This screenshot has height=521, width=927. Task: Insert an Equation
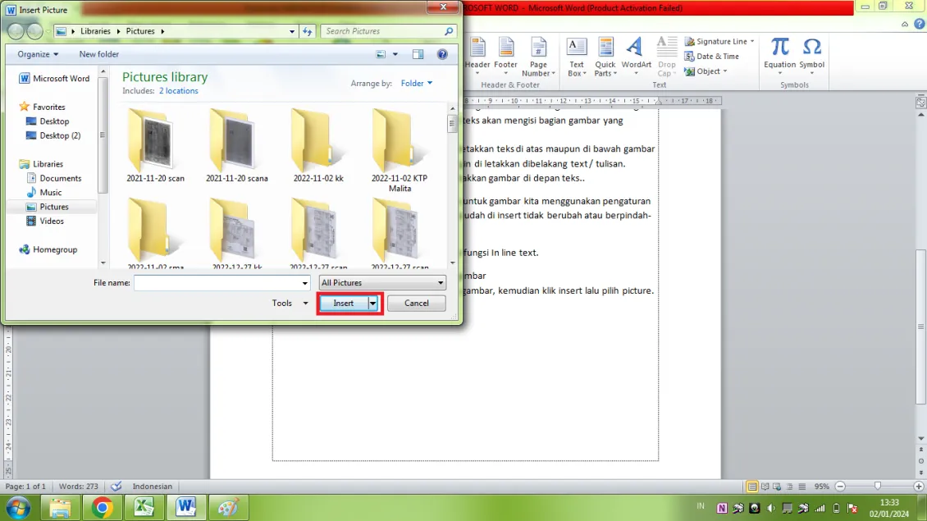click(x=780, y=56)
